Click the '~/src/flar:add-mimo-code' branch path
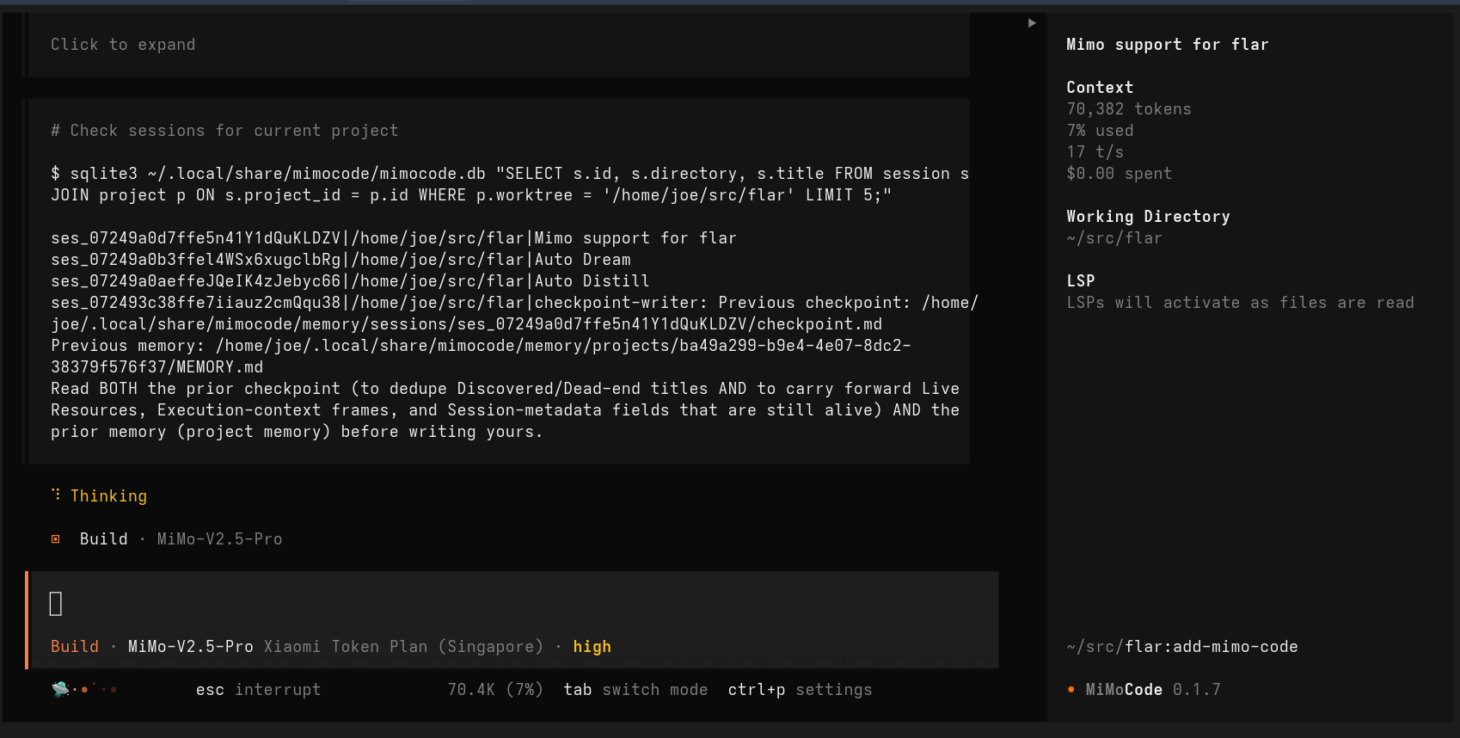This screenshot has width=1460, height=738. pyautogui.click(x=1182, y=647)
